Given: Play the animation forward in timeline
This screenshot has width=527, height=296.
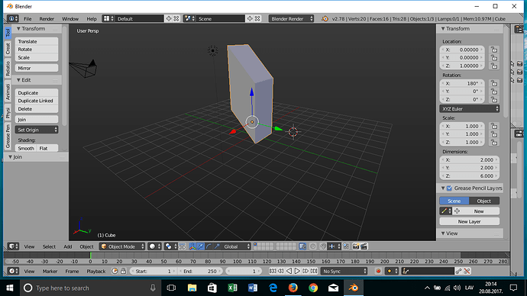Looking at the screenshot, I should [297, 271].
